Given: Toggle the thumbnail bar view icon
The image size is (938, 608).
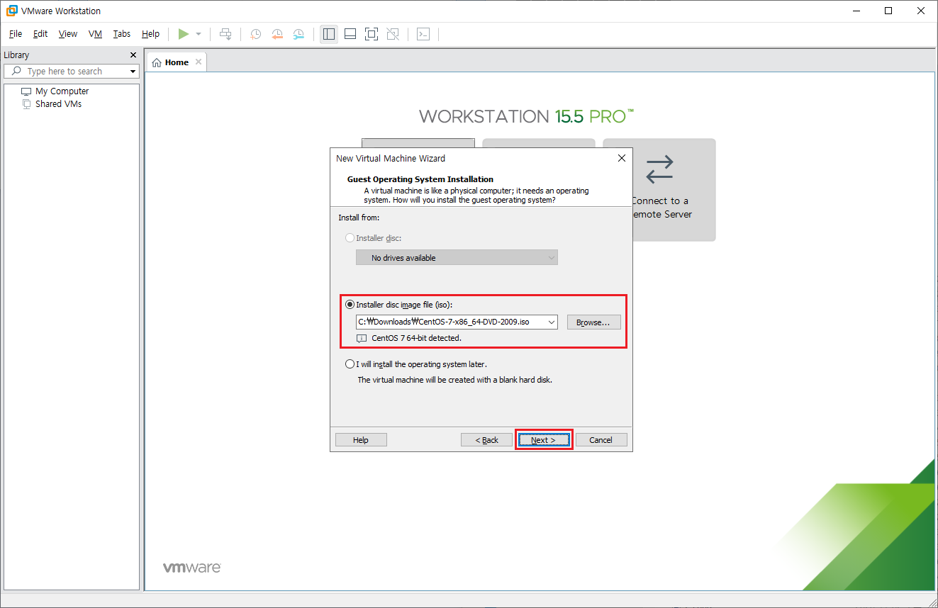Looking at the screenshot, I should [350, 34].
